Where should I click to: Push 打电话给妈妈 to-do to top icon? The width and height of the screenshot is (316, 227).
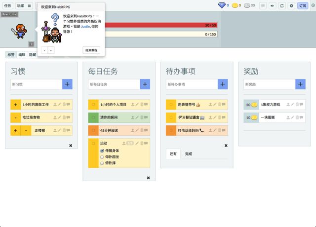point(210,130)
